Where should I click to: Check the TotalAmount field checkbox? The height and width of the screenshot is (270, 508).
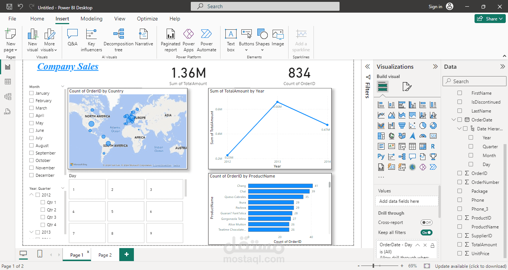460,245
